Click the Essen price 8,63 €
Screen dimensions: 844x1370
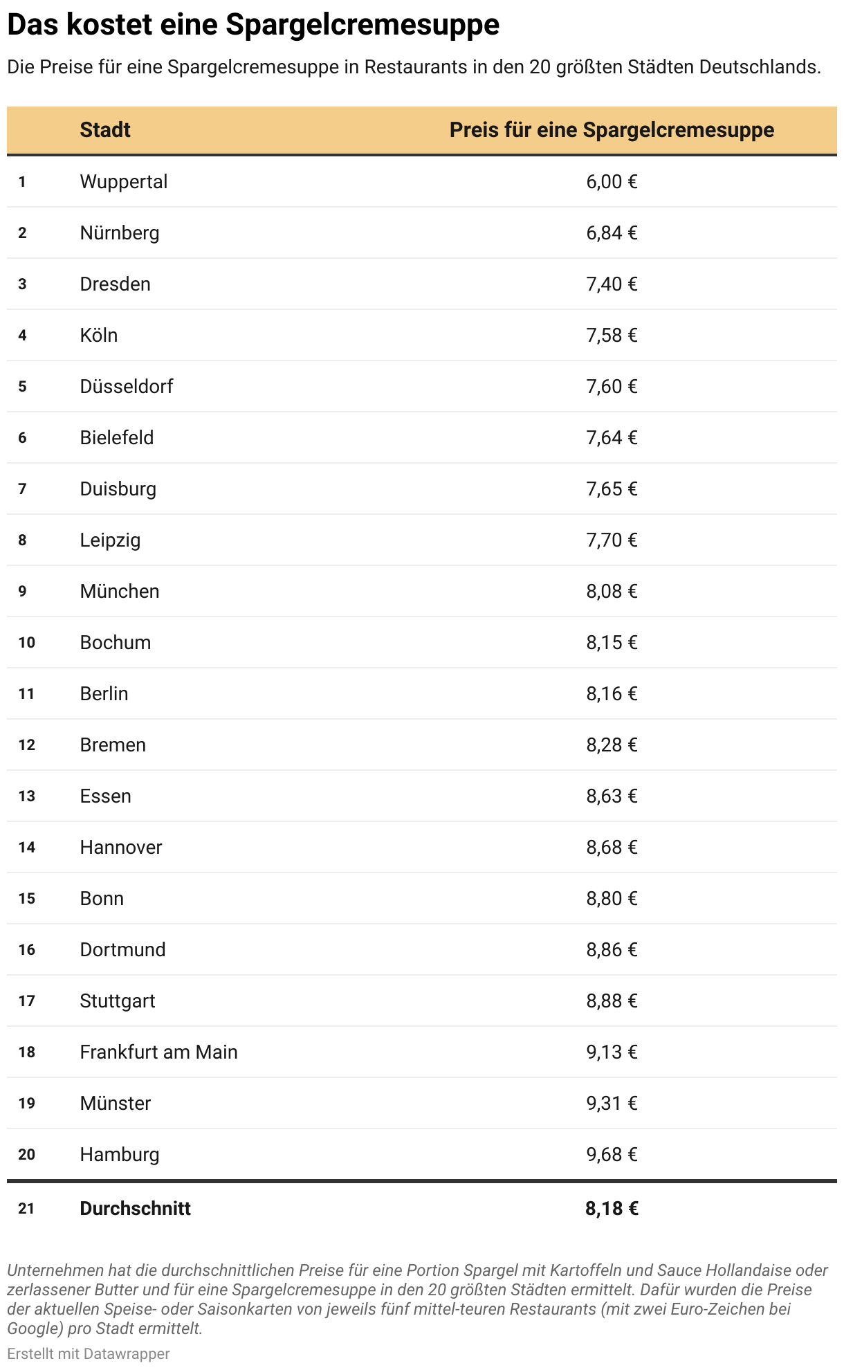tap(612, 796)
